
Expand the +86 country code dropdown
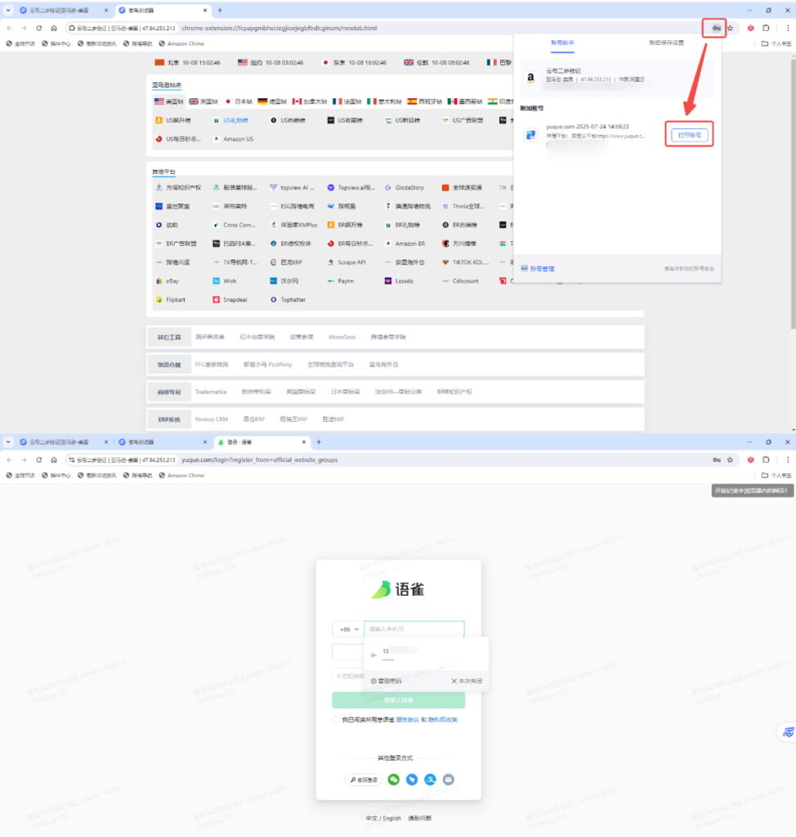click(x=346, y=629)
